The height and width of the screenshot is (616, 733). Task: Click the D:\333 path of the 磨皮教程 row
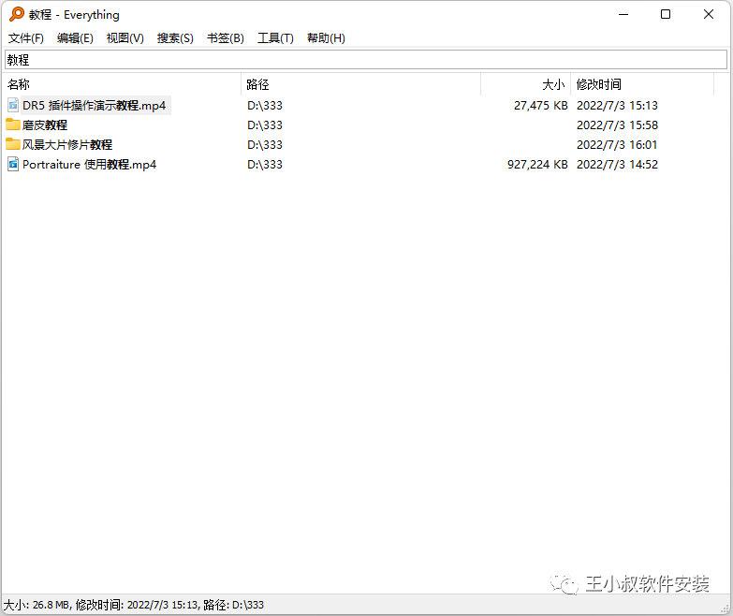(x=265, y=125)
